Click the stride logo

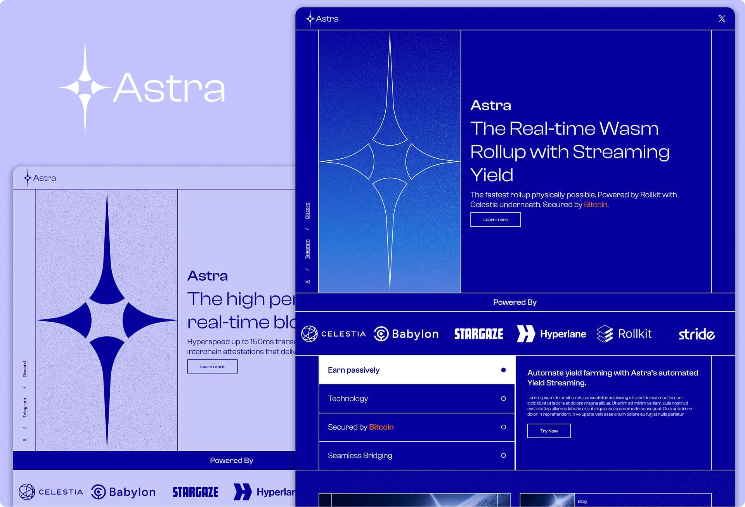pos(696,334)
